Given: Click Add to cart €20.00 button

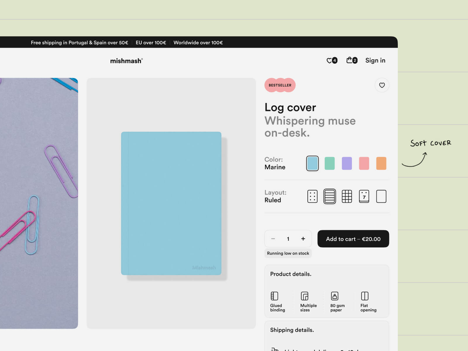Looking at the screenshot, I should [353, 239].
